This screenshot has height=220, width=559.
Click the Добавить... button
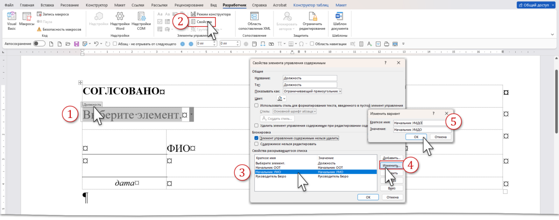point(392,158)
